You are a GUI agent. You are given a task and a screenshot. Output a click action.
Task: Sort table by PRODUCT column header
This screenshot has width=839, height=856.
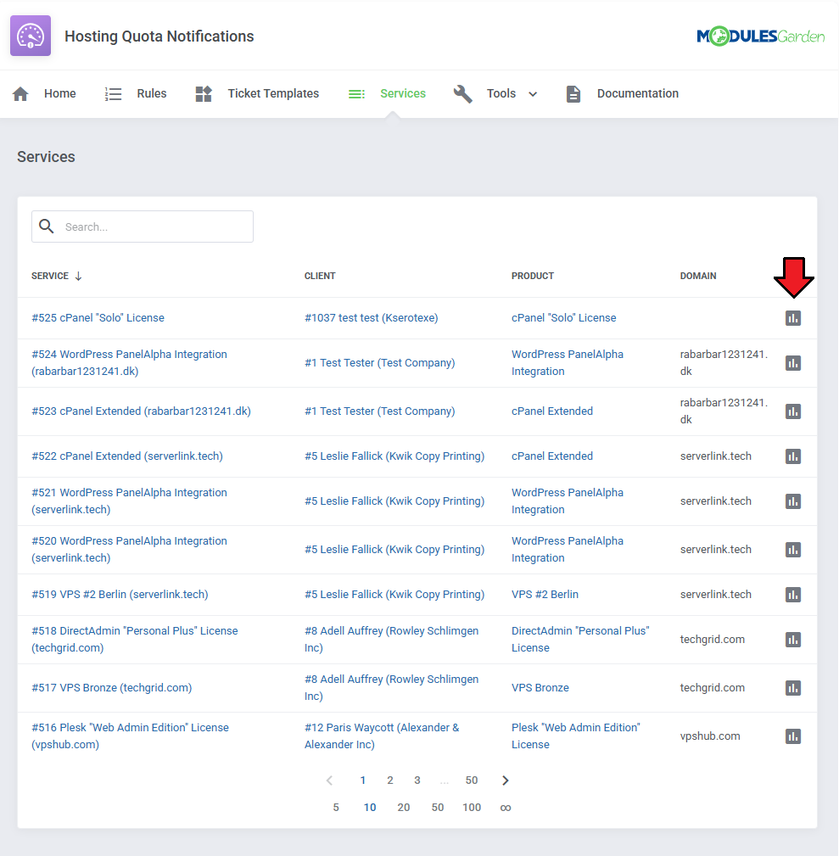tap(533, 276)
